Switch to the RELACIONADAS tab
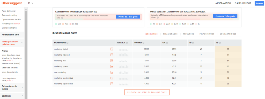 [x=170, y=34]
